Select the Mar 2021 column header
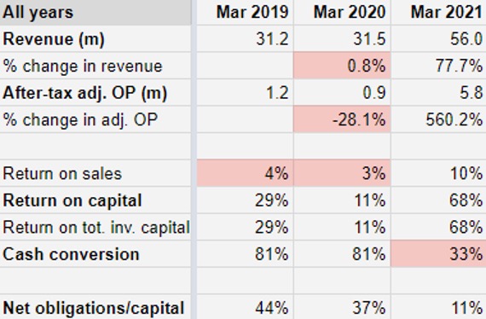The width and height of the screenshot is (486, 319). pyautogui.click(x=438, y=13)
